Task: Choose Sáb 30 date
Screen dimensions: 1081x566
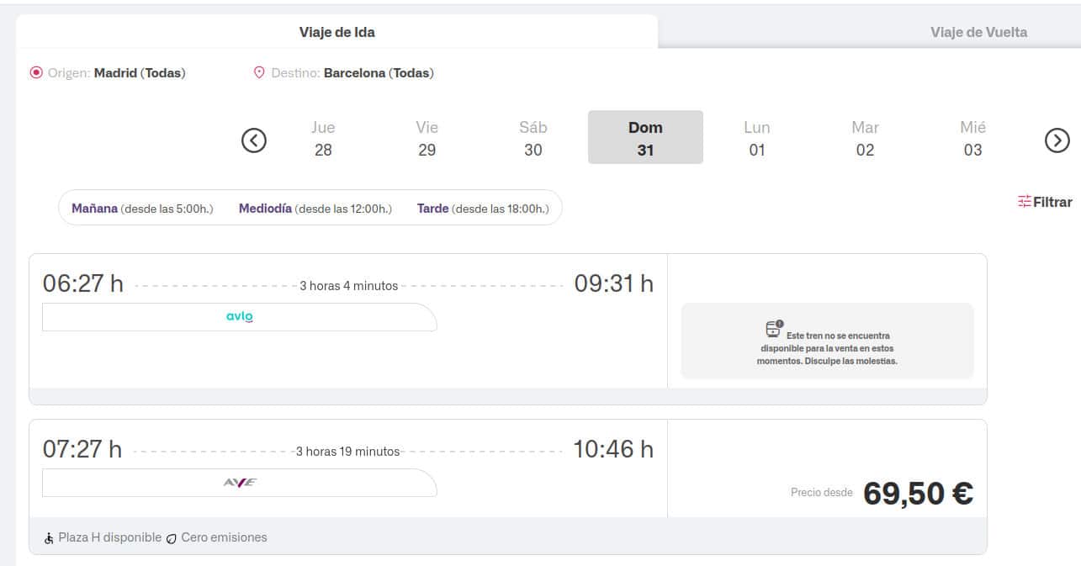Action: pos(533,138)
